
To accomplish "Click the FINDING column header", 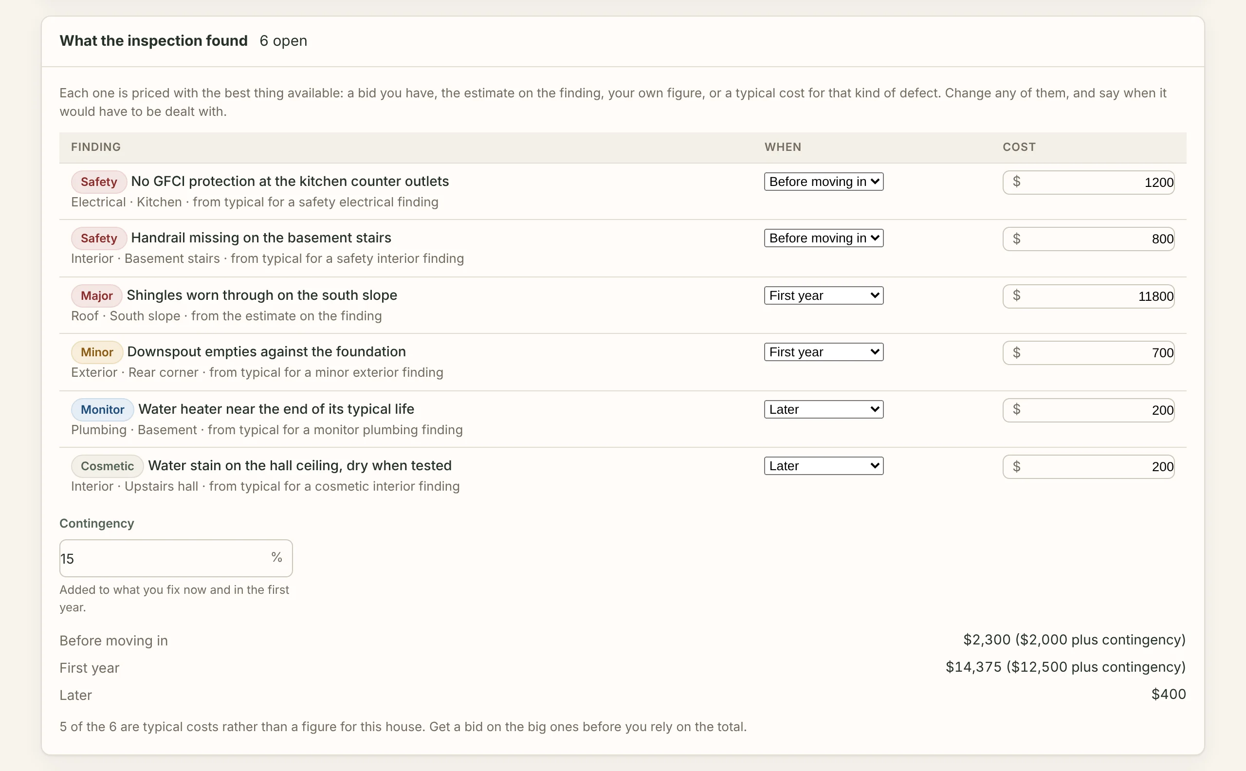I will [96, 147].
